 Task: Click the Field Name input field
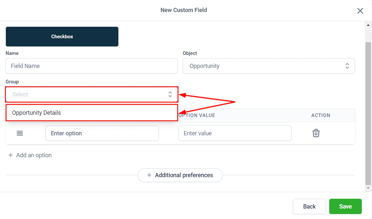[x=92, y=66]
